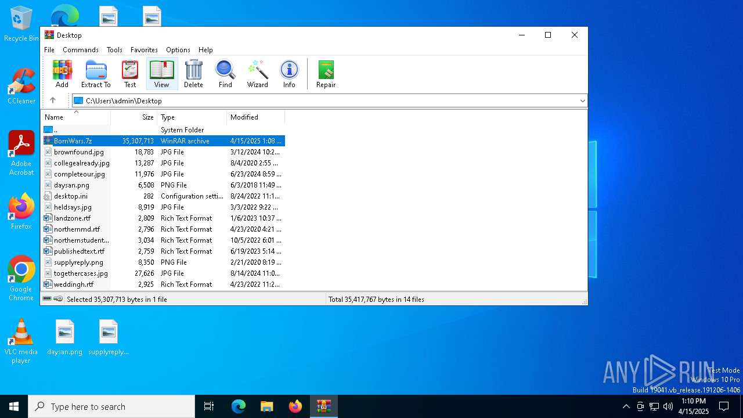
Task: Click the Add toolbar icon
Action: pos(62,74)
